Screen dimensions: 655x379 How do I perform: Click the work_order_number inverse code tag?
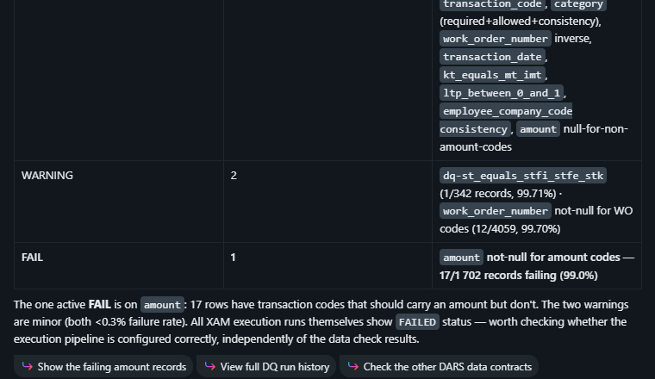coord(496,39)
